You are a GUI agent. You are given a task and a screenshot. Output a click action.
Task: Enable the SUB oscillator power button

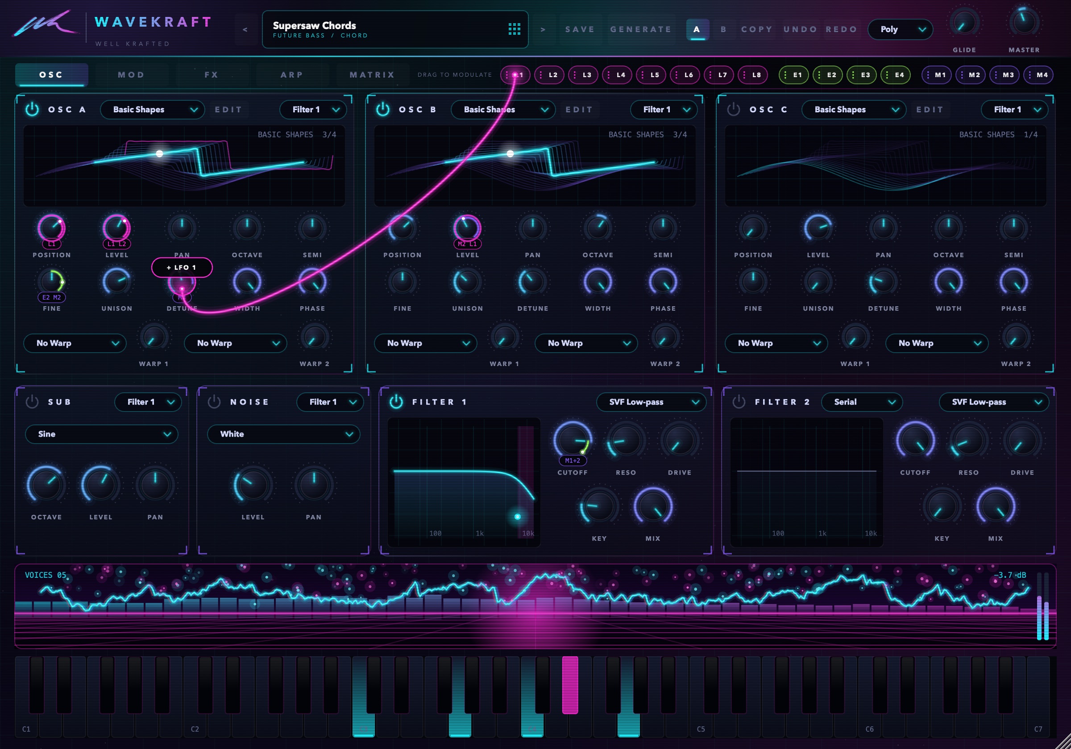click(32, 402)
